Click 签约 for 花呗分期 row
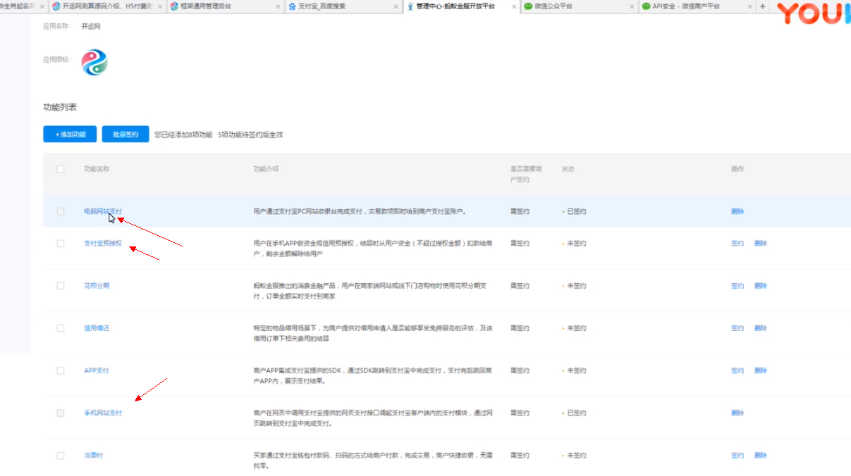851x476 pixels. (x=737, y=286)
